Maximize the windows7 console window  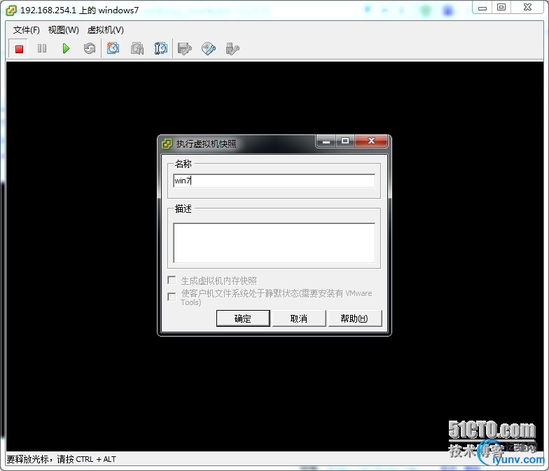coord(501,7)
